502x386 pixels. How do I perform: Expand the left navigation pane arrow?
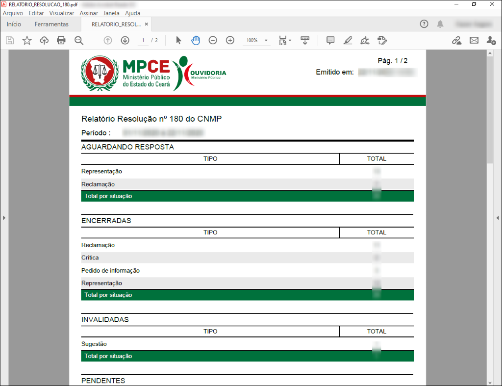click(4, 218)
